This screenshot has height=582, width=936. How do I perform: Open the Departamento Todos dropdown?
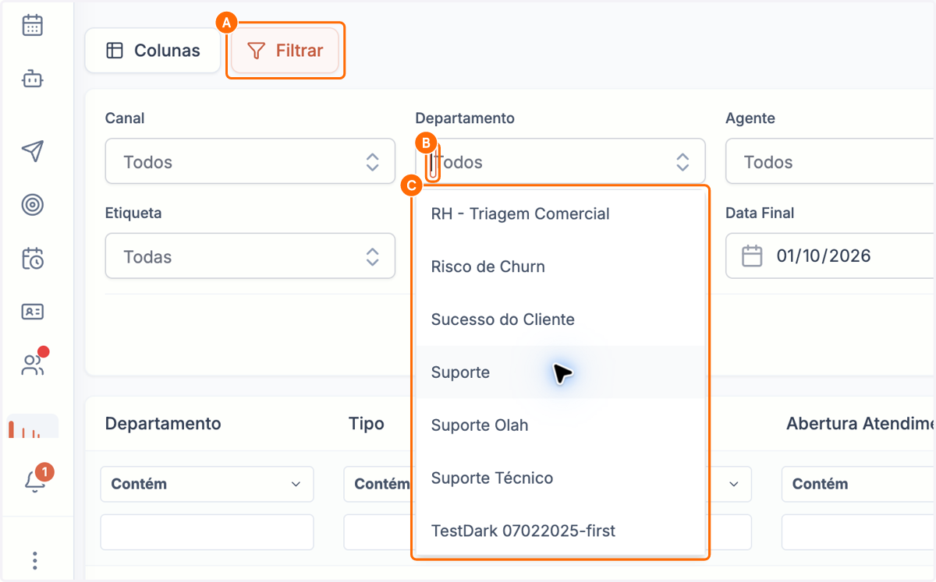tap(561, 161)
